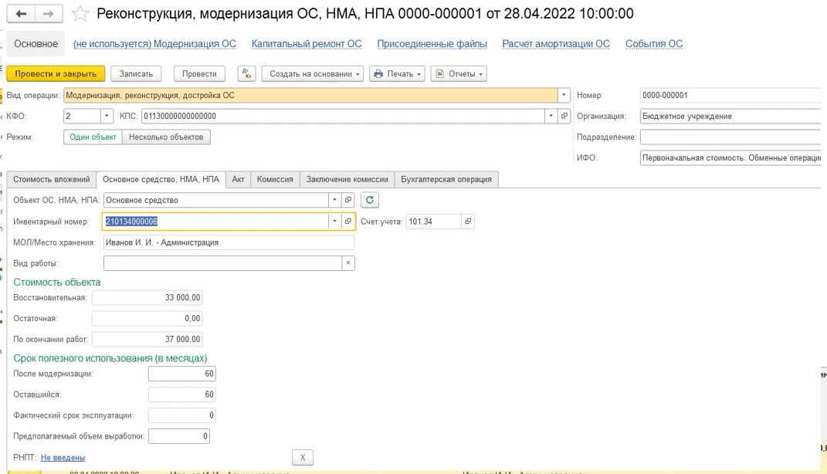
Task: Click the Провести и закрыть button
Action: pyautogui.click(x=56, y=74)
